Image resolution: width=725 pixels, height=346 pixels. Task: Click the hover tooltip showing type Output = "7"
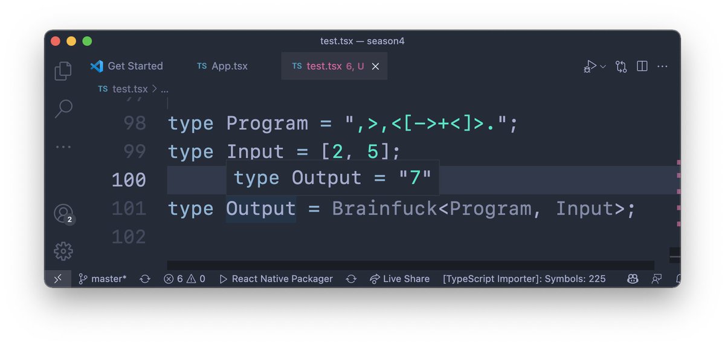333,178
